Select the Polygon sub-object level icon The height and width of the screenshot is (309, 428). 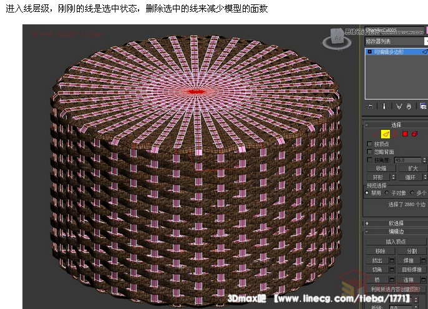pos(404,134)
